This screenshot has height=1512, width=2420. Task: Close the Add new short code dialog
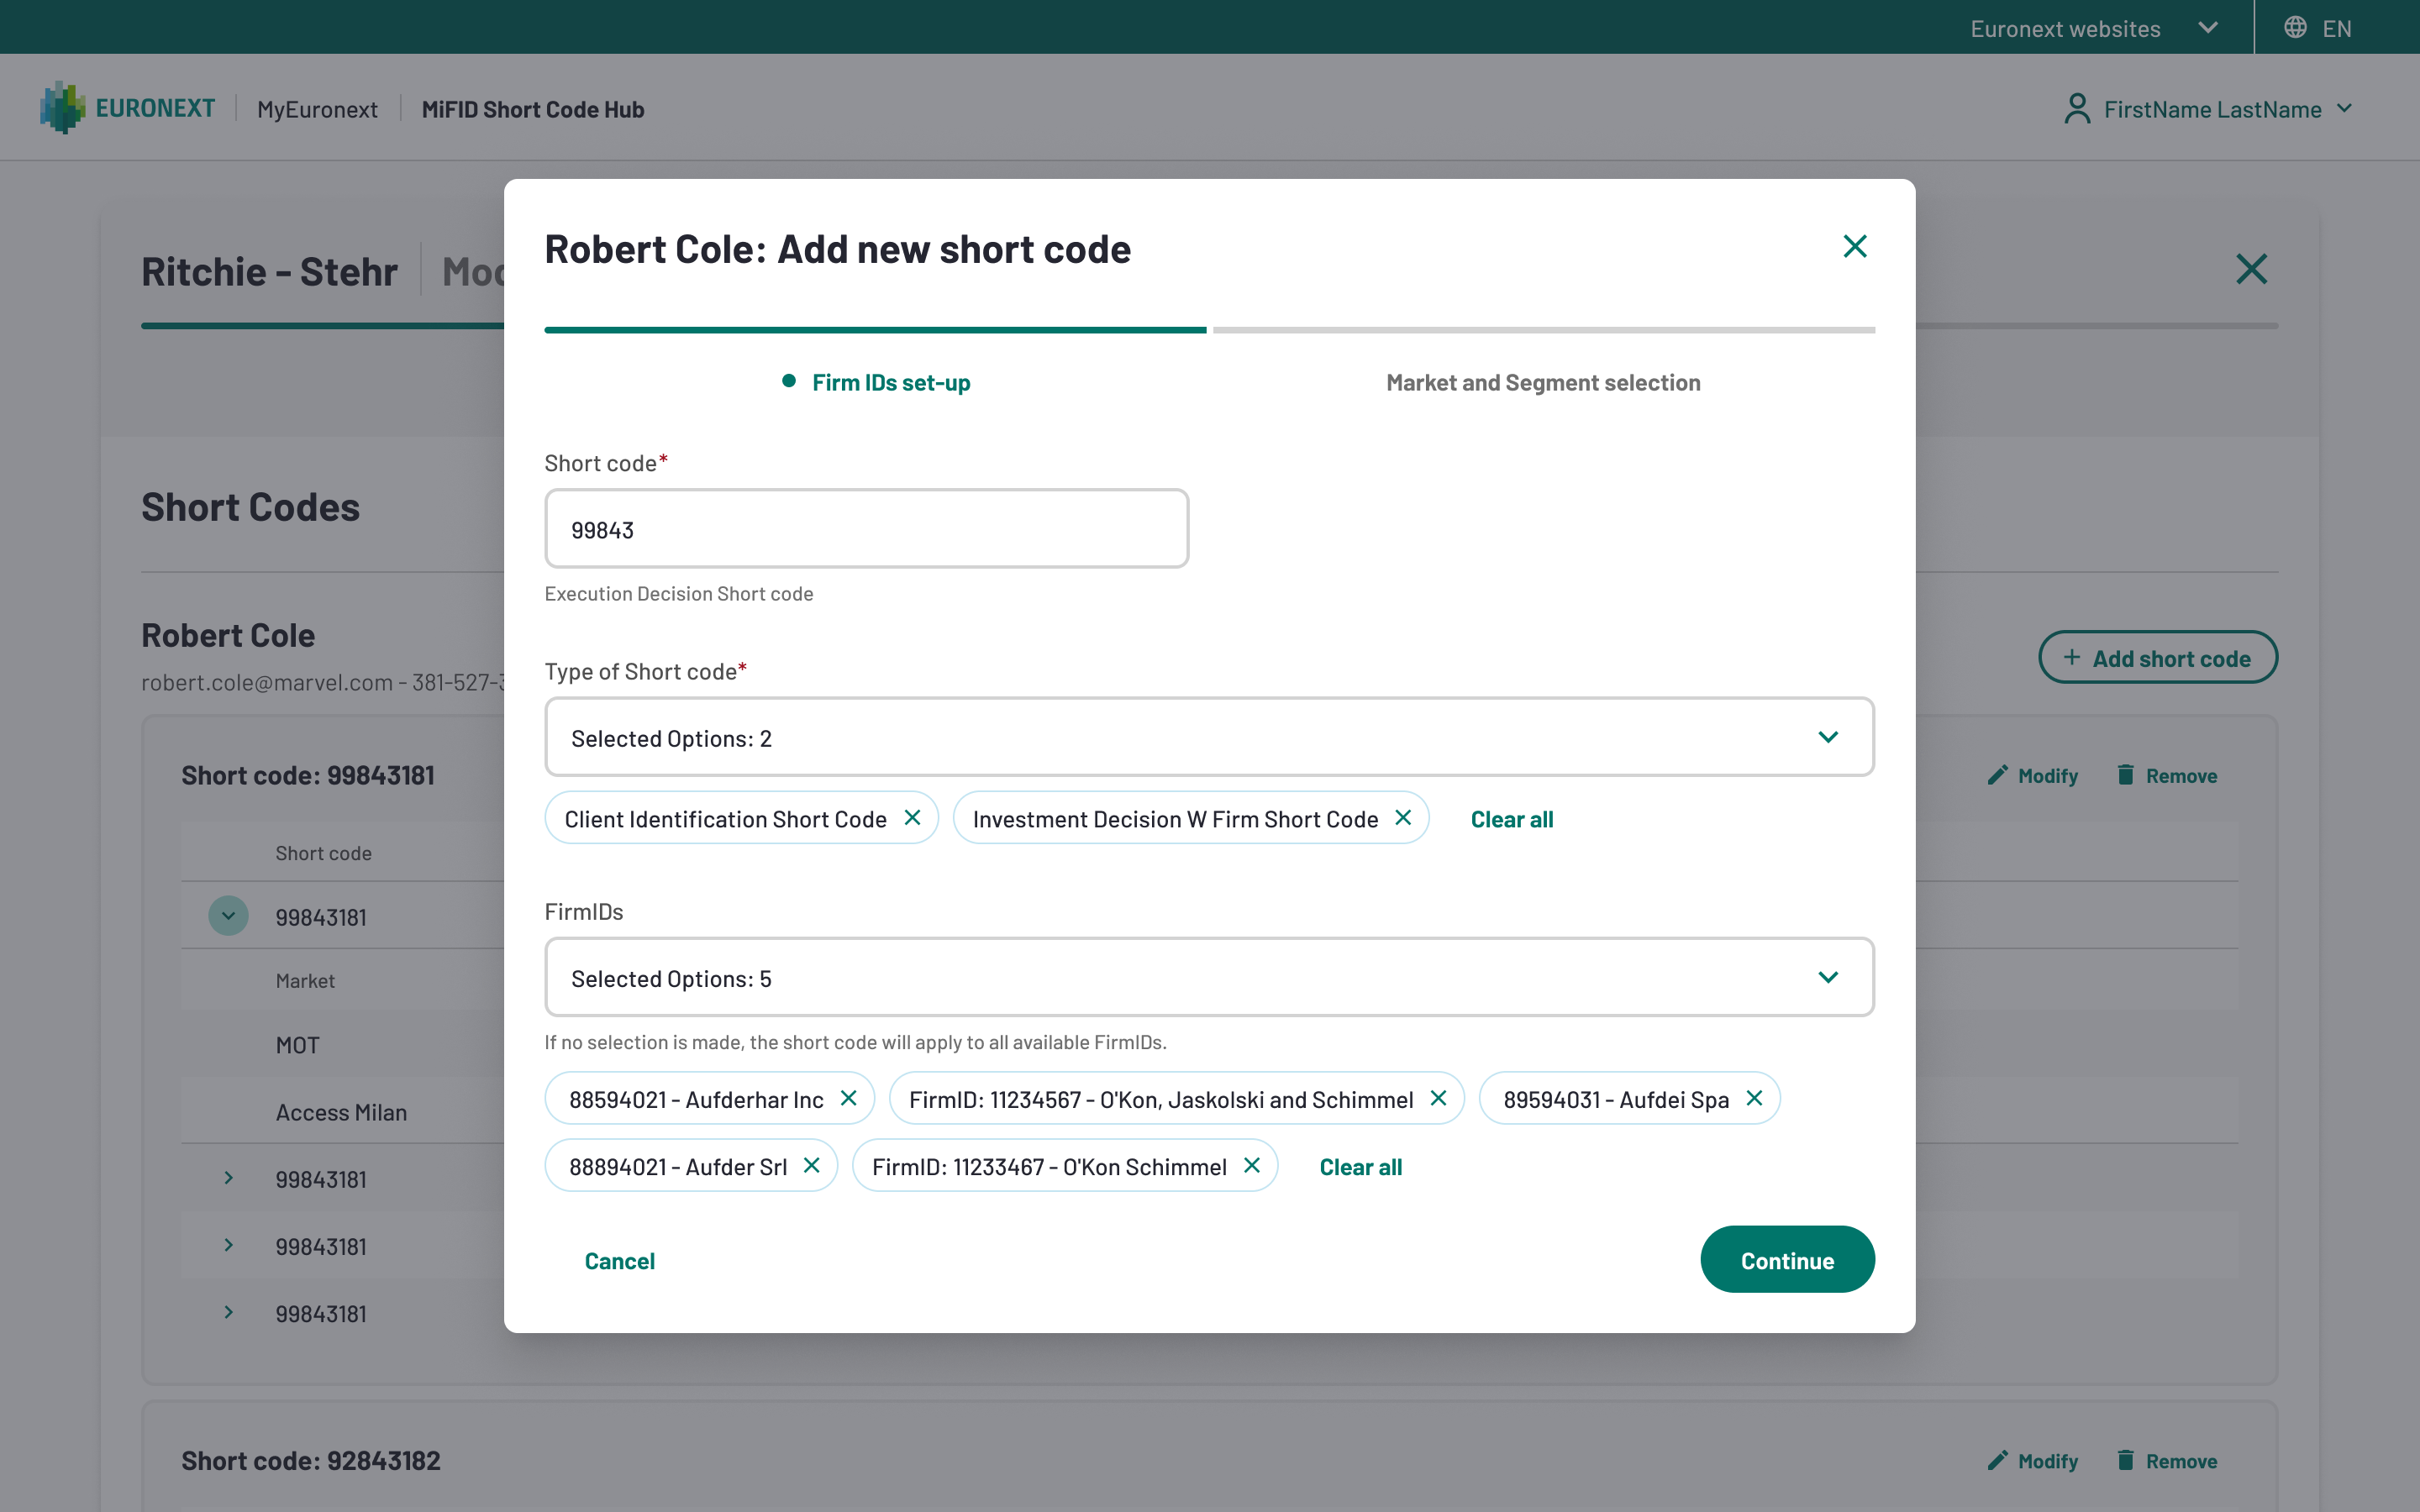1854,247
